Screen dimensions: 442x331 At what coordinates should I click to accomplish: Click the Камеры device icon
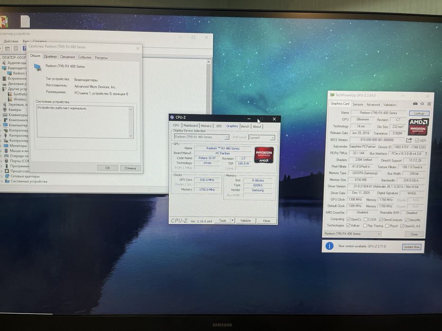point(5,110)
